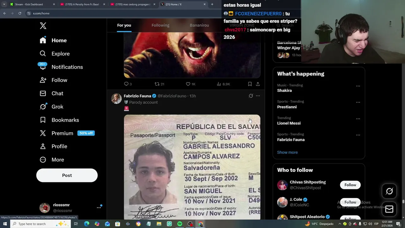Bookmark the post above Fabrizio Fauna
This screenshot has height=228, width=405.
click(x=250, y=84)
